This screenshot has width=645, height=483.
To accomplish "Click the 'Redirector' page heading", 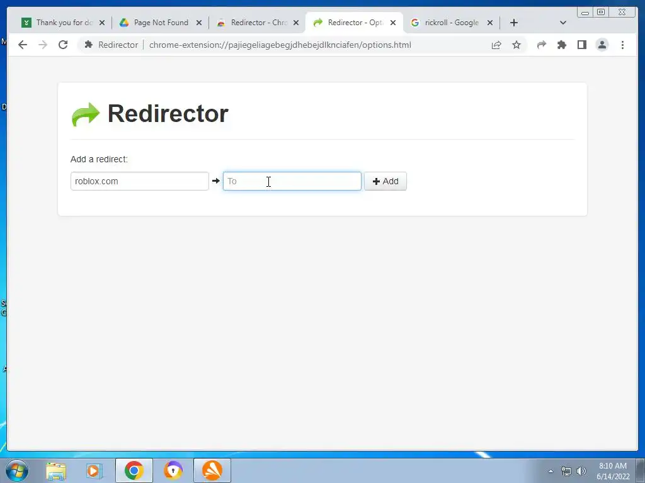I will coord(168,113).
